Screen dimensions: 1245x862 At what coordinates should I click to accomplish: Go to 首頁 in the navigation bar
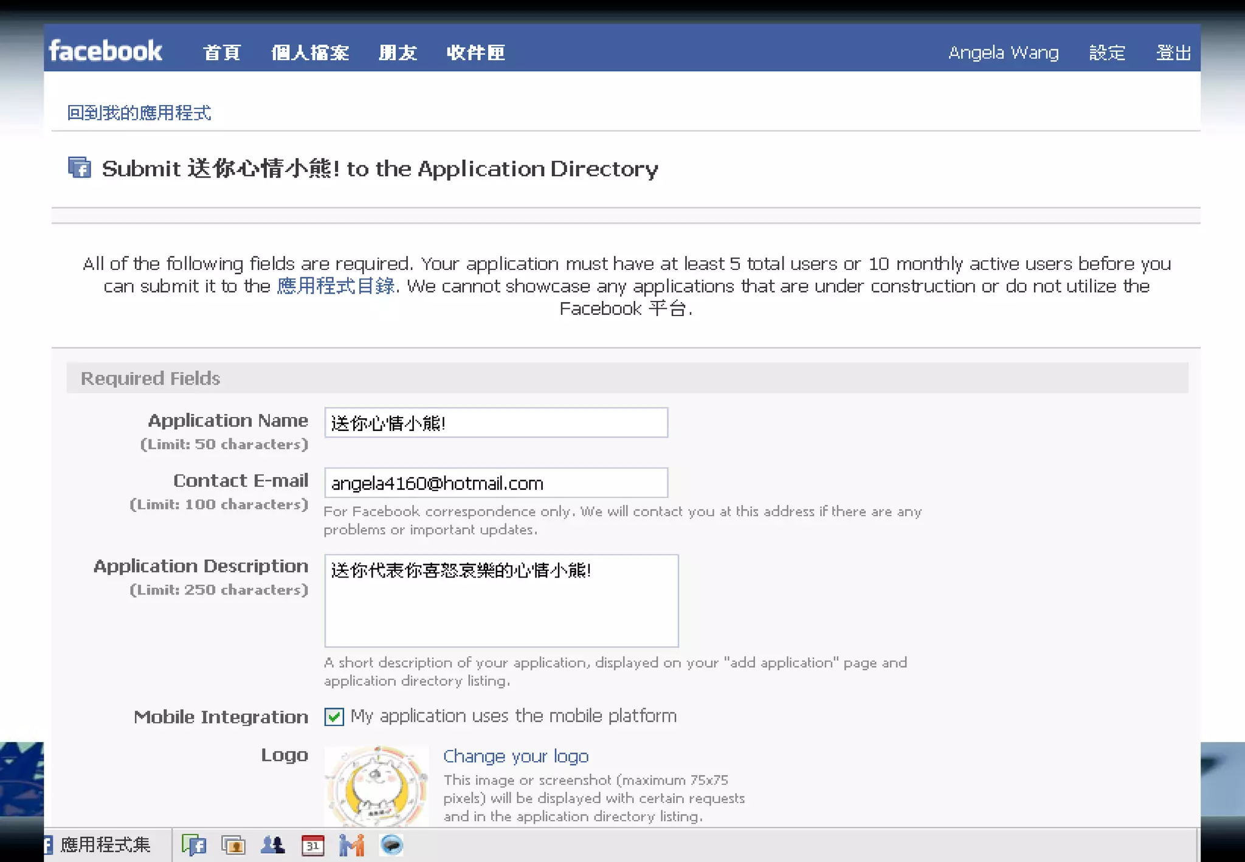[222, 53]
